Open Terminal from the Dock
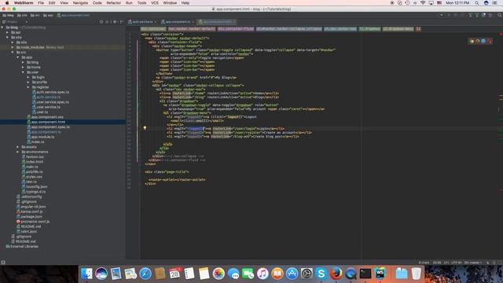This screenshot has height=283, width=503. 365,274
